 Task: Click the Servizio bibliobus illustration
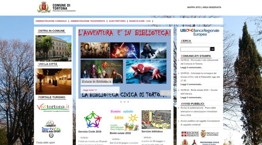point(156,120)
